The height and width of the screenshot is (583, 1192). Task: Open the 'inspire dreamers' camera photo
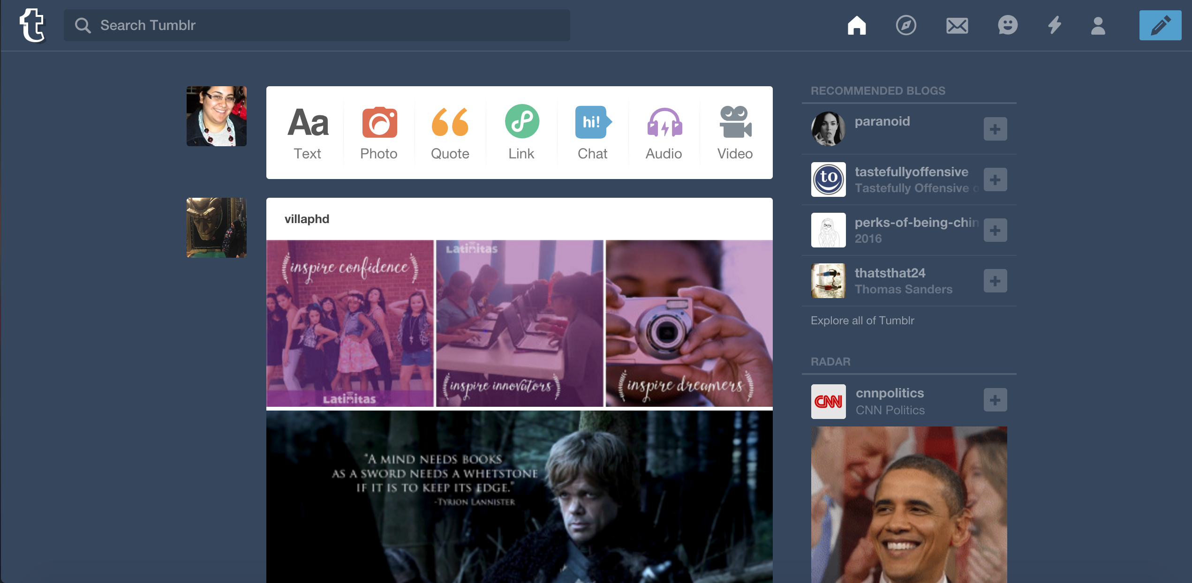tap(689, 323)
